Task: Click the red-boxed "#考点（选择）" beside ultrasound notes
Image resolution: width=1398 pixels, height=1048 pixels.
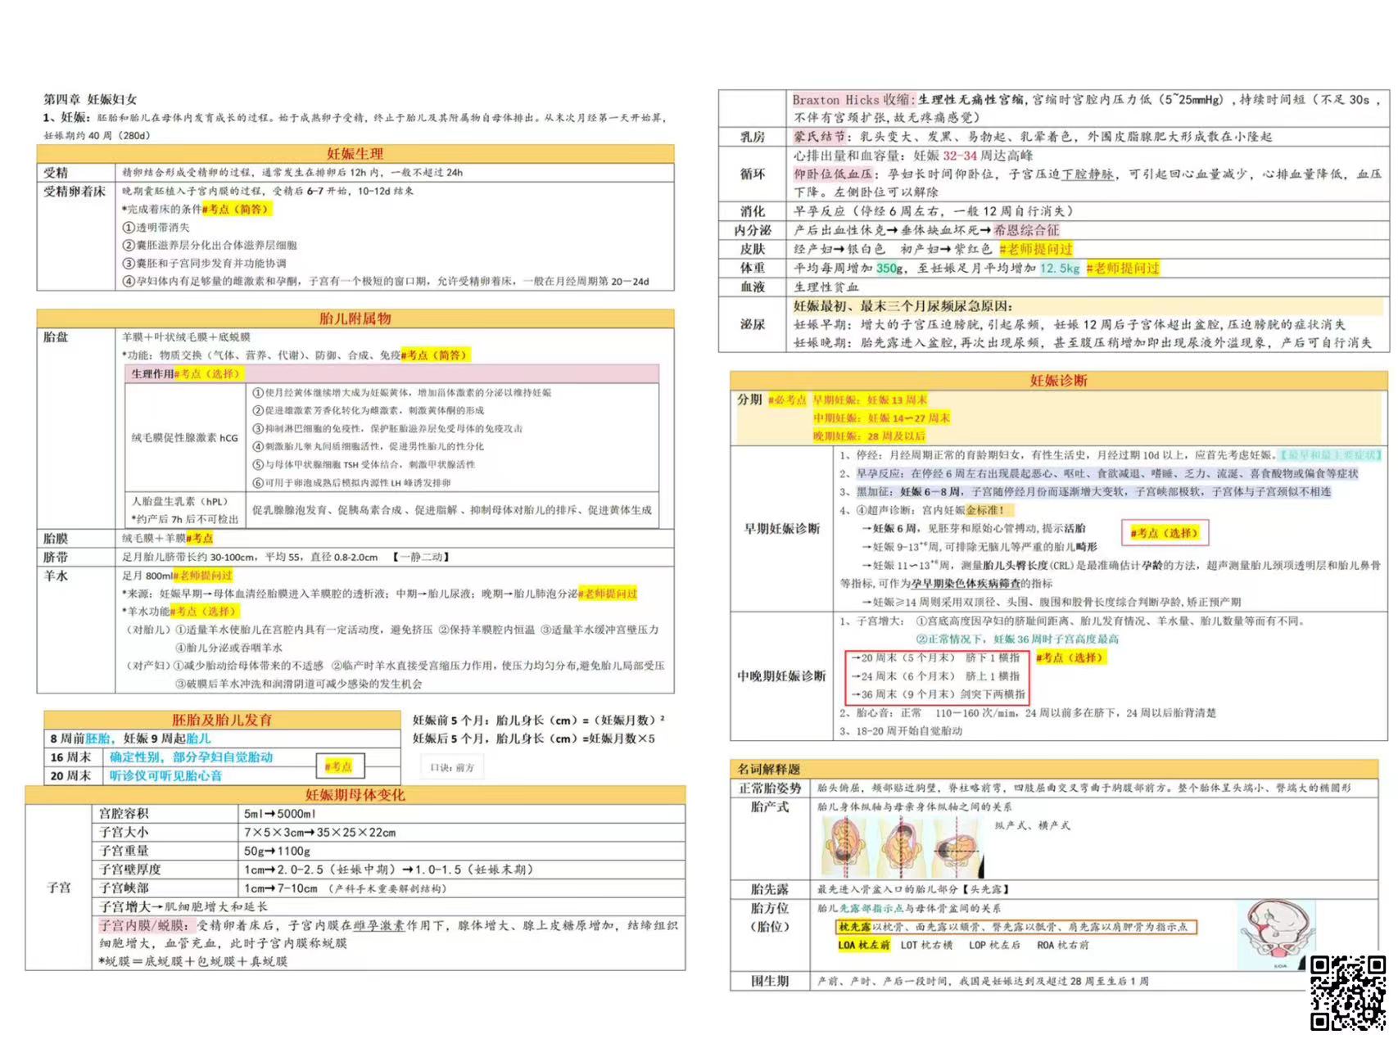Action: (x=1165, y=533)
